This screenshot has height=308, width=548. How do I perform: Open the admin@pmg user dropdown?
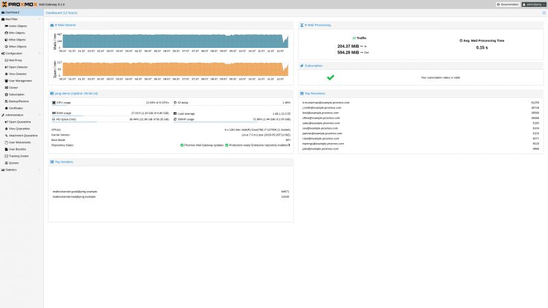point(534,5)
